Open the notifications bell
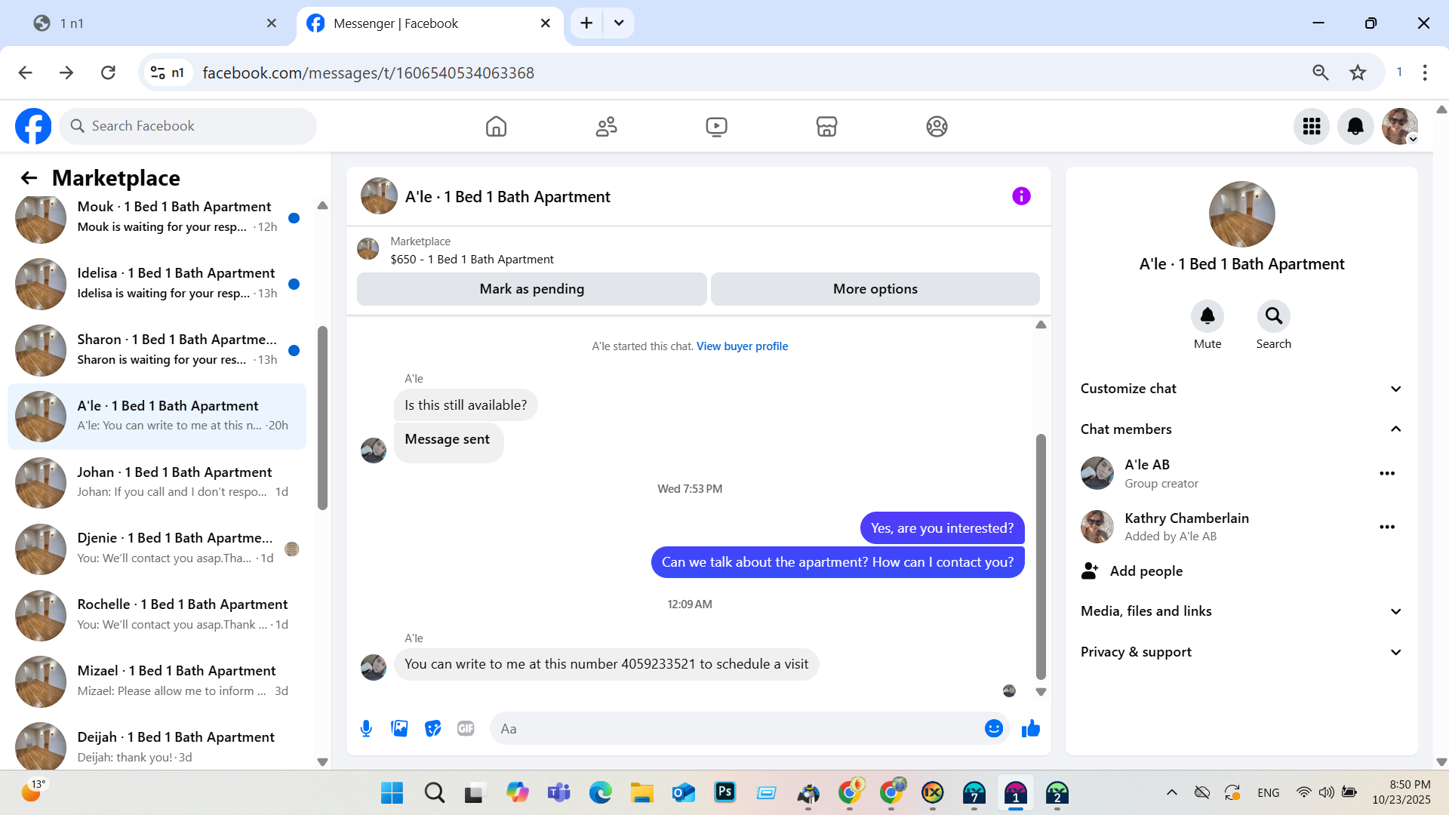This screenshot has height=815, width=1449. (x=1355, y=126)
